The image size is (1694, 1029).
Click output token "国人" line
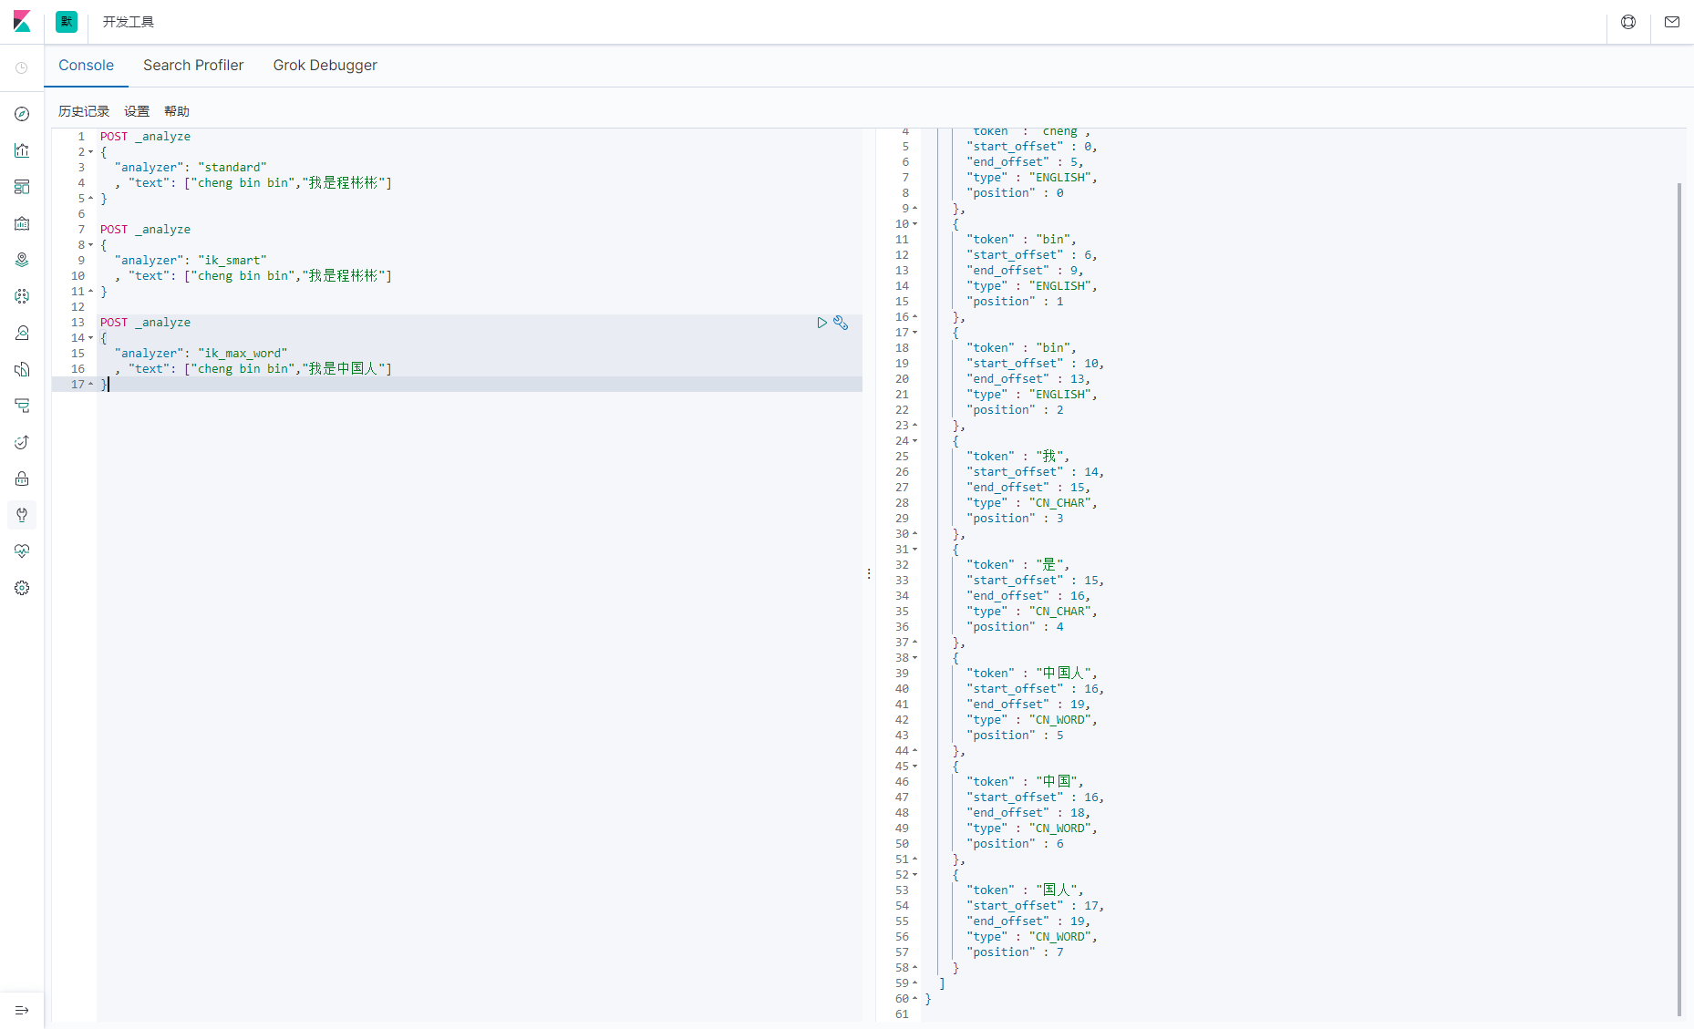1025,890
